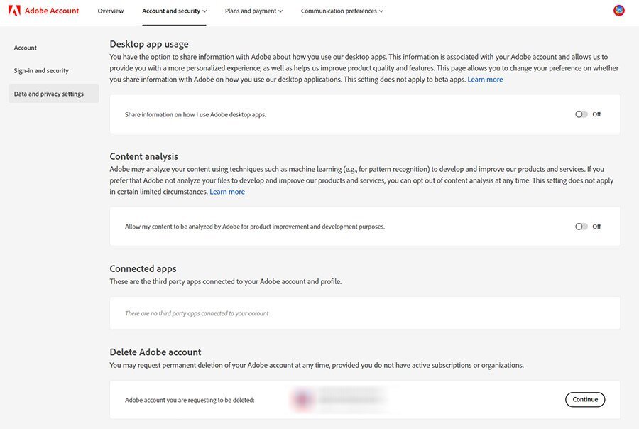
Task: Click the Adobe Account title text
Action: coord(52,11)
